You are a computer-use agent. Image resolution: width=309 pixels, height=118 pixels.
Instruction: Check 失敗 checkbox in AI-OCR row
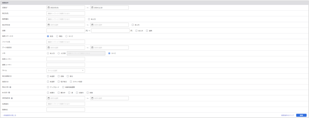(x=88, y=93)
